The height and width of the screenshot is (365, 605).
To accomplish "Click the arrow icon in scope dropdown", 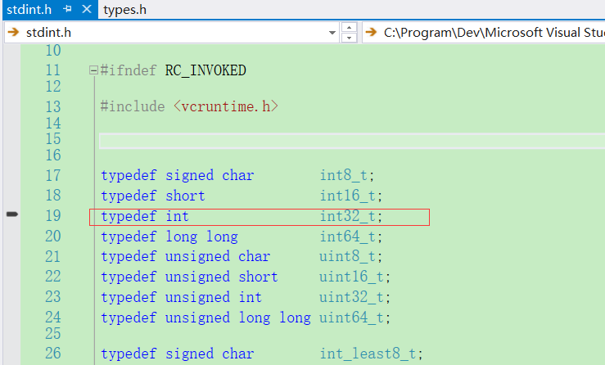I will [x=13, y=32].
